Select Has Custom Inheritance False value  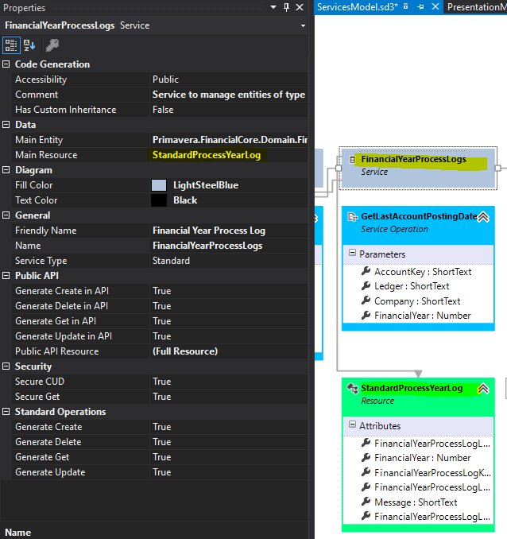coord(229,110)
